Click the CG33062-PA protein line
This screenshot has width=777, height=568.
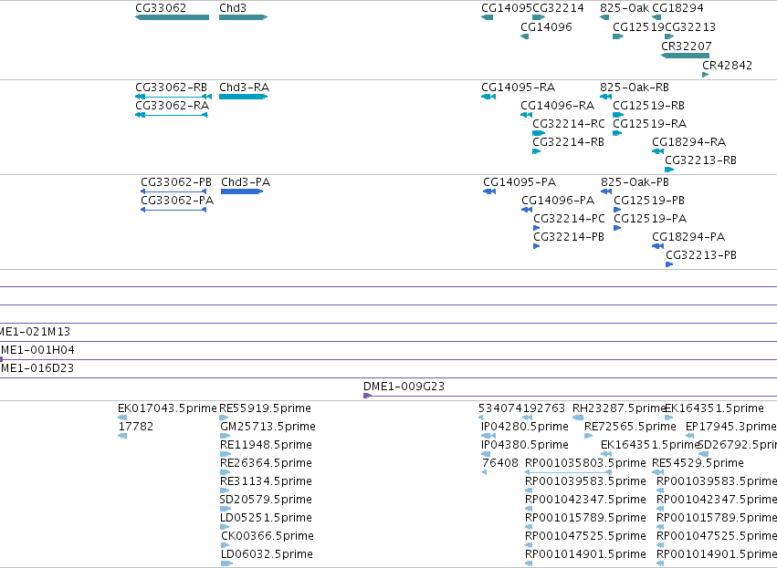tap(173, 210)
